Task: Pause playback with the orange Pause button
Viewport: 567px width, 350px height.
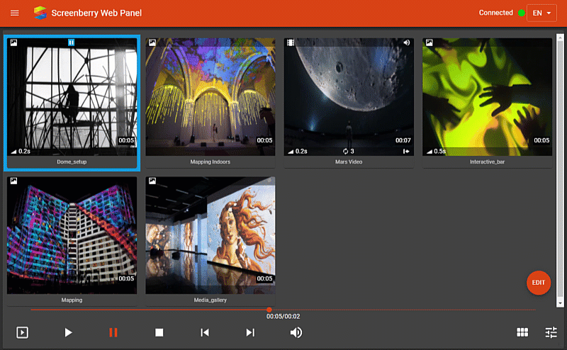Action: (113, 332)
